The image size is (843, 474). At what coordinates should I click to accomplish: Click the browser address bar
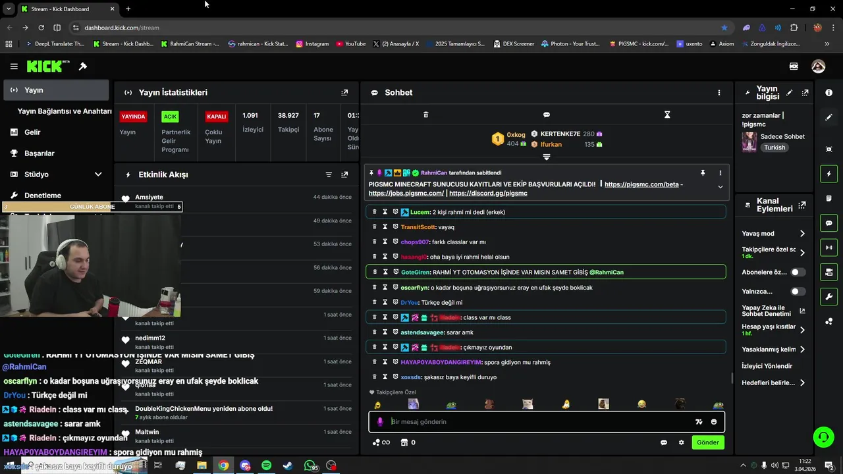pyautogui.click(x=395, y=28)
